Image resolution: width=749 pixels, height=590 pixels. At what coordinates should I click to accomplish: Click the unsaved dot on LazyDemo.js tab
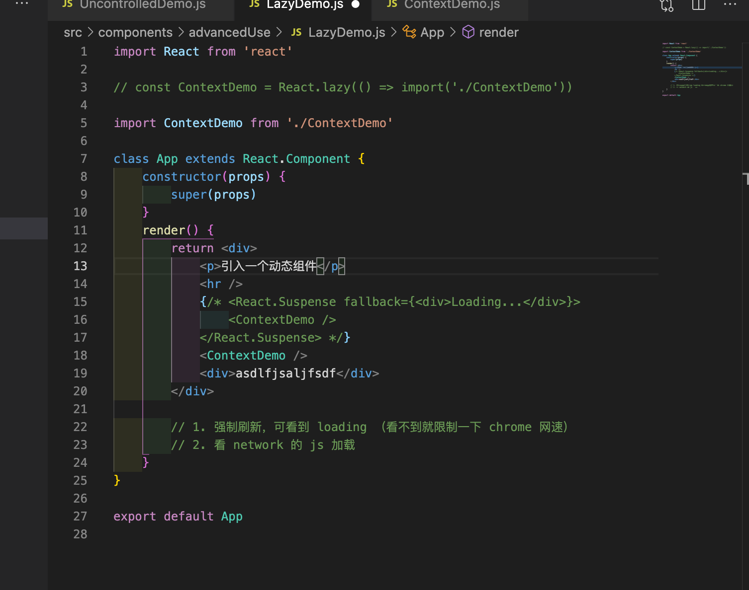(356, 4)
